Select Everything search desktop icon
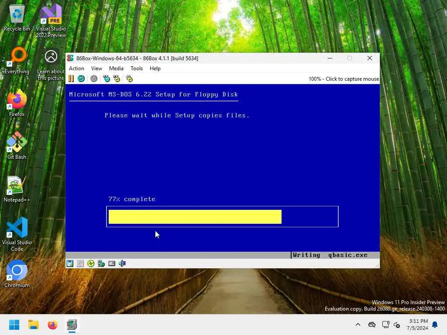 tap(17, 61)
